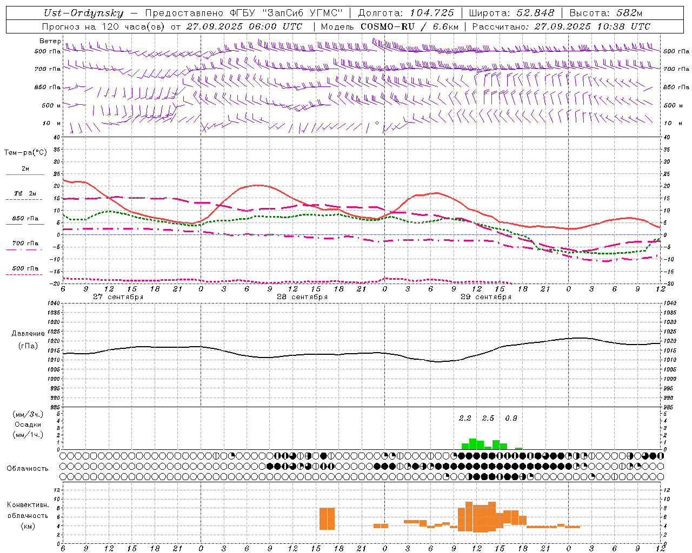Click the latitude value Широта: 52.848
Image resolution: width=692 pixels, height=553 pixels.
(512, 13)
